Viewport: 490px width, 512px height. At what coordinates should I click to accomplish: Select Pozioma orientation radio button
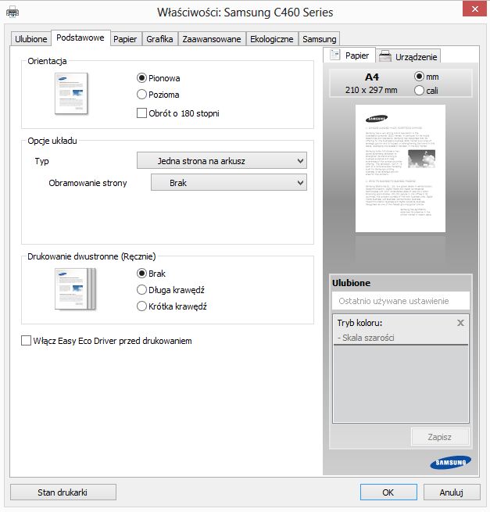(x=141, y=95)
